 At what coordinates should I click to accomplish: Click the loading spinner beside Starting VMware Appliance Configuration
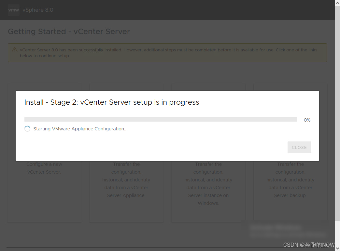(27, 129)
